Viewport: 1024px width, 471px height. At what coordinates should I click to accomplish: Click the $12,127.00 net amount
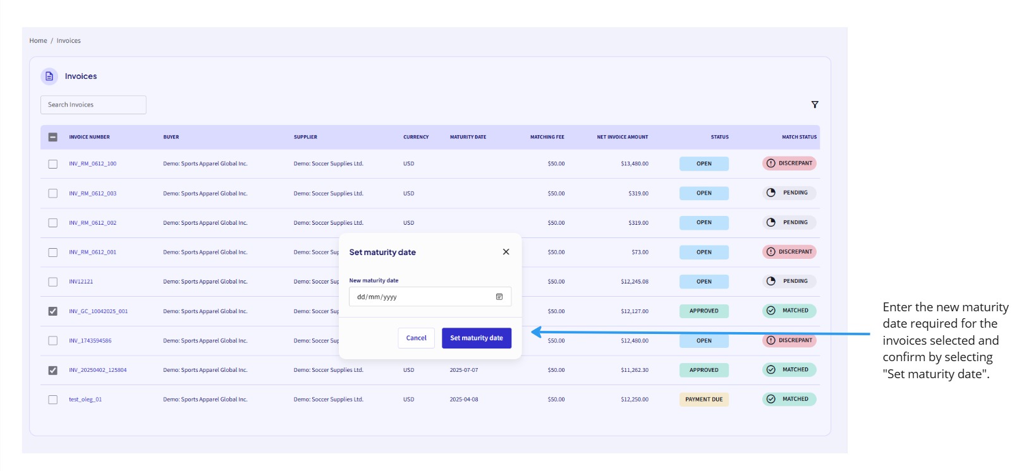tap(635, 311)
